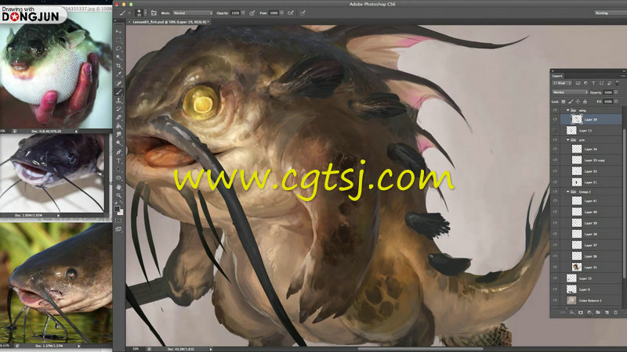Open the Brush panel toggle icon
This screenshot has height=352, width=627.
(154, 13)
